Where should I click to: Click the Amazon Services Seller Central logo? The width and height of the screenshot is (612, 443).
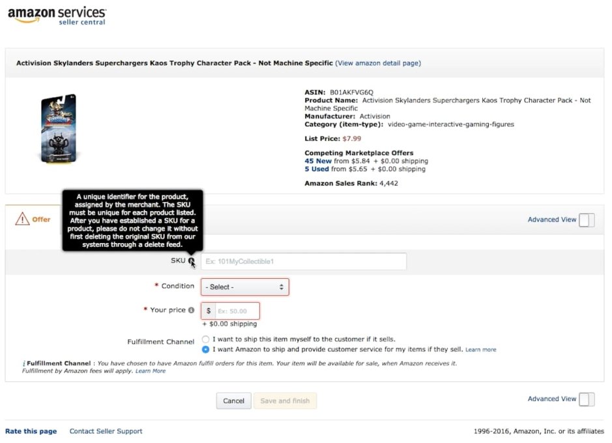pos(57,16)
